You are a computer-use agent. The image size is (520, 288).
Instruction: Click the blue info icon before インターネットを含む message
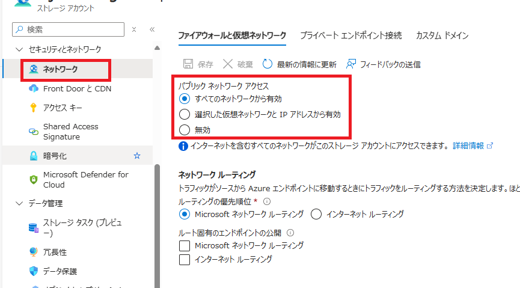[183, 146]
